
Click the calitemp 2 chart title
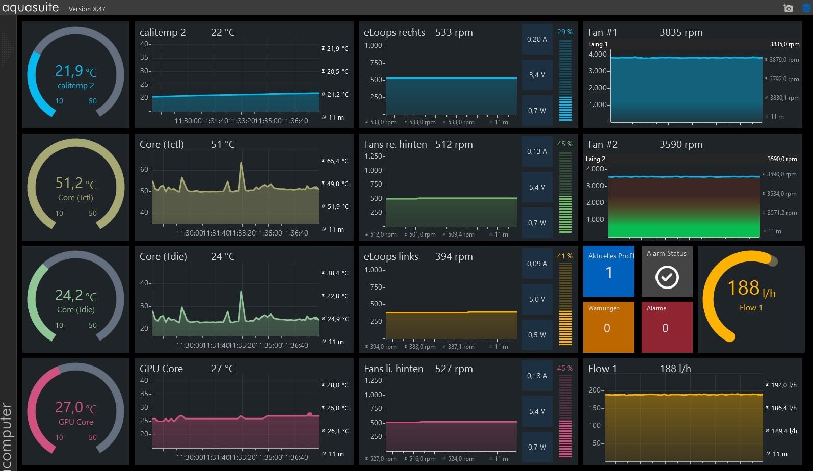[x=163, y=32]
